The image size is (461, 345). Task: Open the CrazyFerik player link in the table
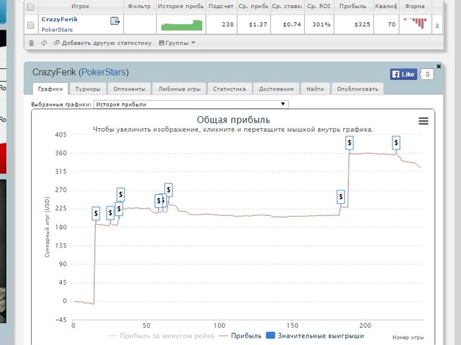pos(59,19)
